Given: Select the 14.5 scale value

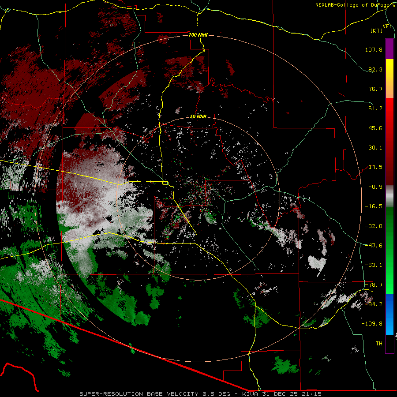Looking at the screenshot, I should click(375, 167).
